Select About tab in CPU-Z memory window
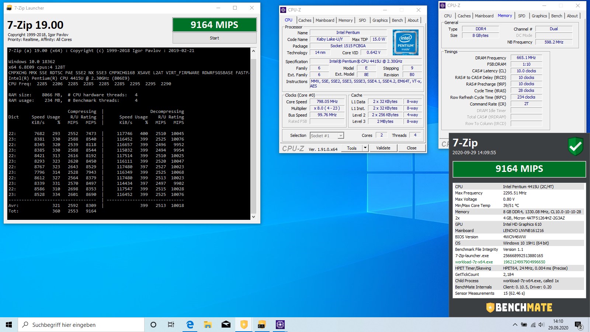Image resolution: width=590 pixels, height=332 pixels. coord(572,16)
